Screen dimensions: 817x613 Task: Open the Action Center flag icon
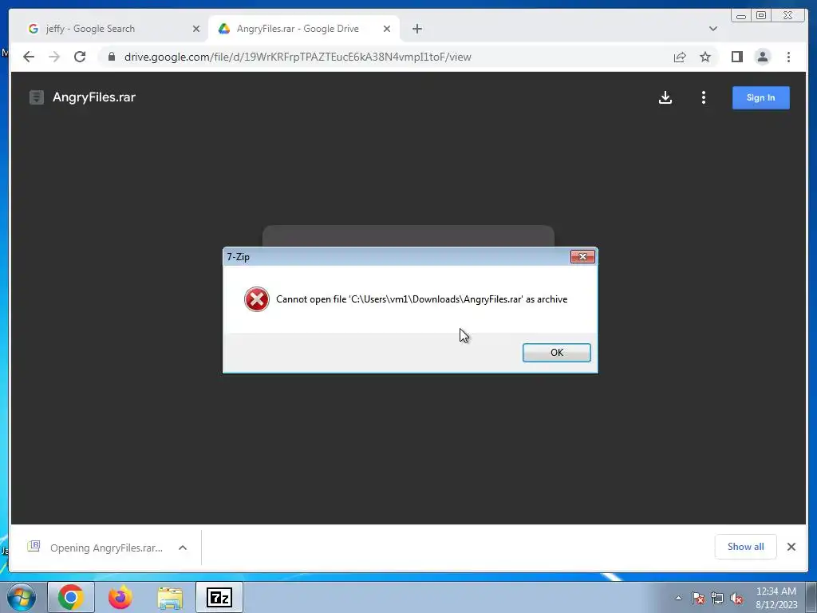pyautogui.click(x=698, y=598)
